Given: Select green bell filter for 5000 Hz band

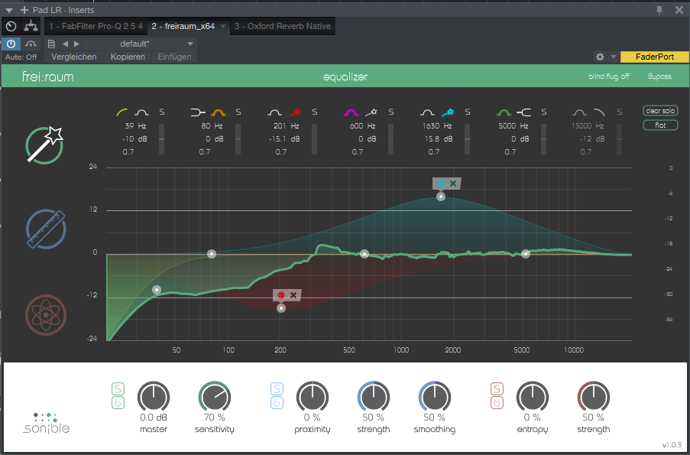Looking at the screenshot, I should pyautogui.click(x=504, y=112).
